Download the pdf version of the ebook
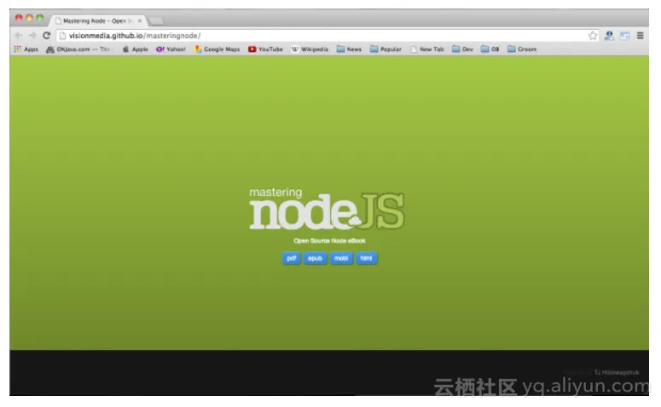 click(x=292, y=258)
